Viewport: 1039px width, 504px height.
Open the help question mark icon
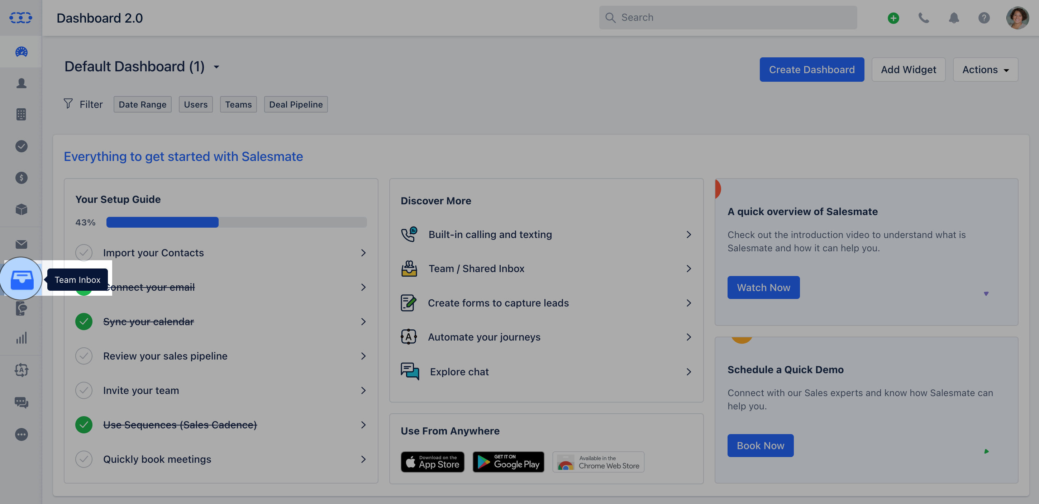(x=984, y=18)
